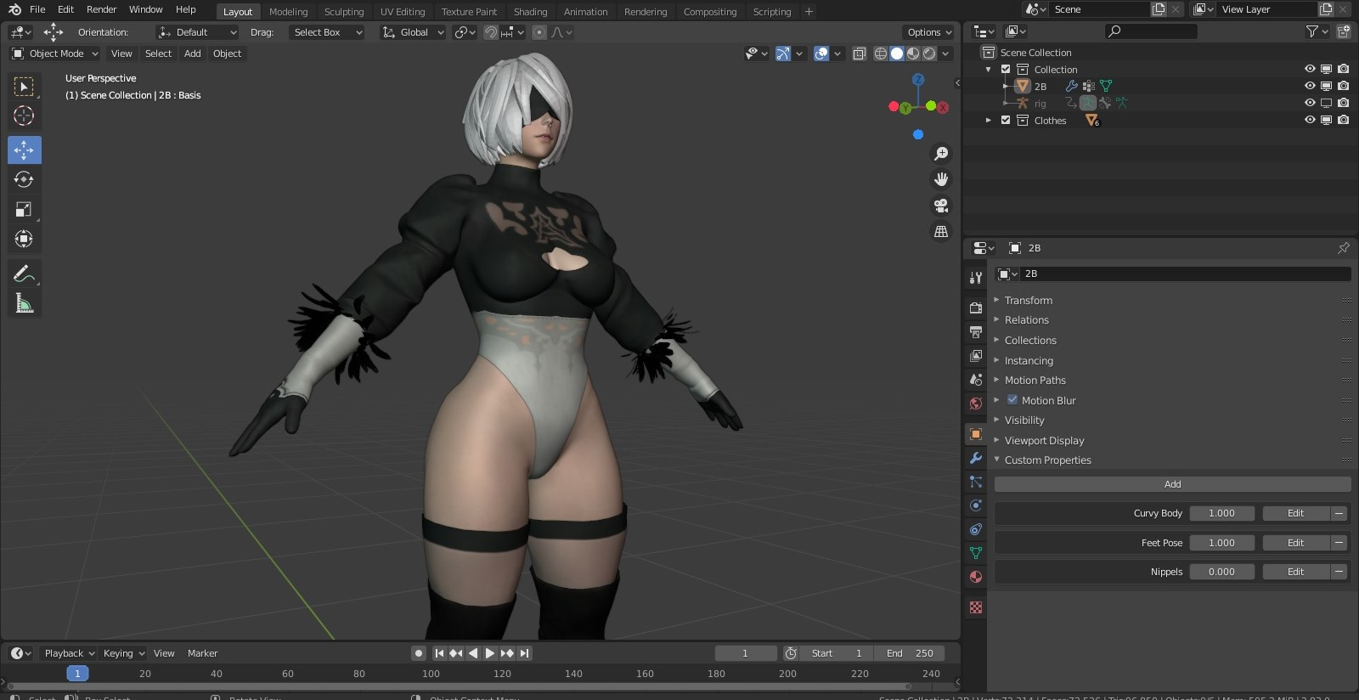Toggle the Motion Blur checkbox
The image size is (1359, 700).
pyautogui.click(x=1012, y=400)
